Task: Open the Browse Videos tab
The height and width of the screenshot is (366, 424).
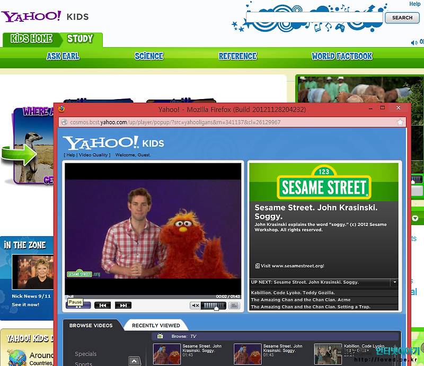Action: click(x=91, y=325)
